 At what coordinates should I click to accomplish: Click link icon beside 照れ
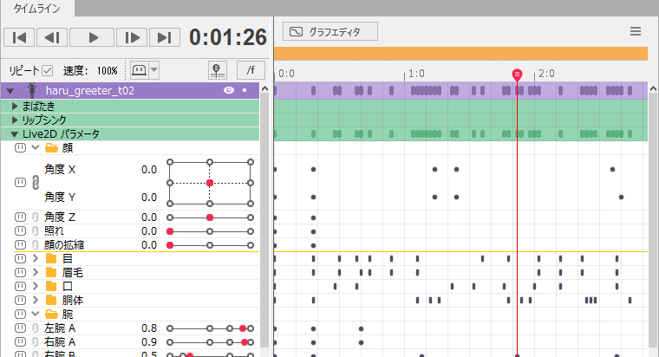pyautogui.click(x=36, y=231)
